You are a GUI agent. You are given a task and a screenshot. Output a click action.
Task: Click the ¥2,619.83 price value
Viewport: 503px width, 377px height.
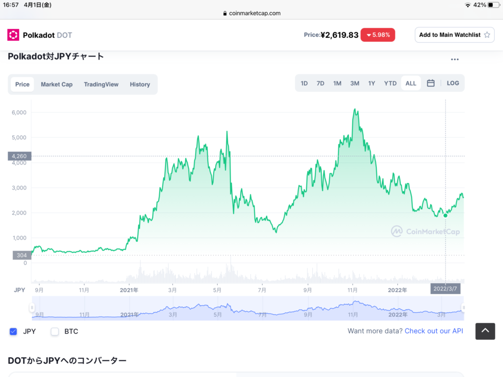pyautogui.click(x=339, y=35)
